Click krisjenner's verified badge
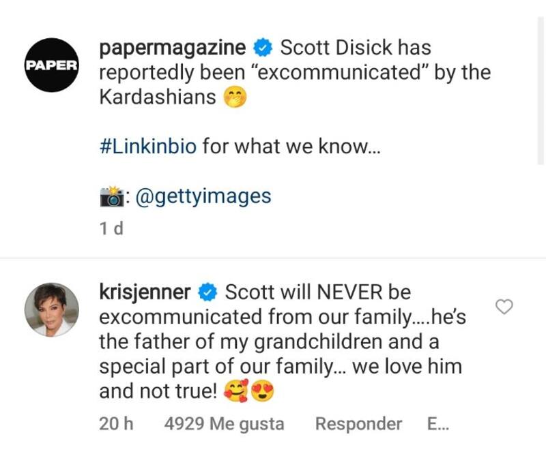The image size is (546, 458). [x=207, y=293]
